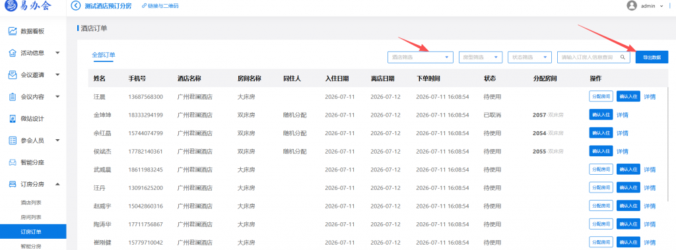This screenshot has width=676, height=250.
Task: Click 确认入住 for 崔刚健
Action: (x=628, y=242)
